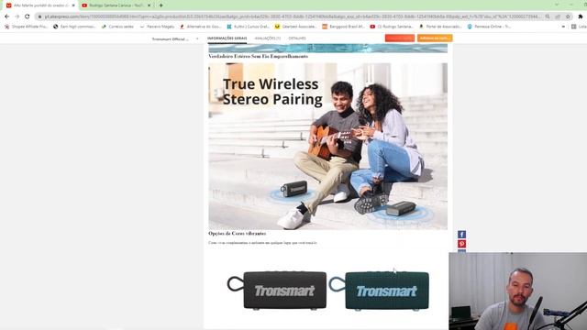Expand the bookmarks overflow chevron
587x330 pixels.
tap(563, 27)
